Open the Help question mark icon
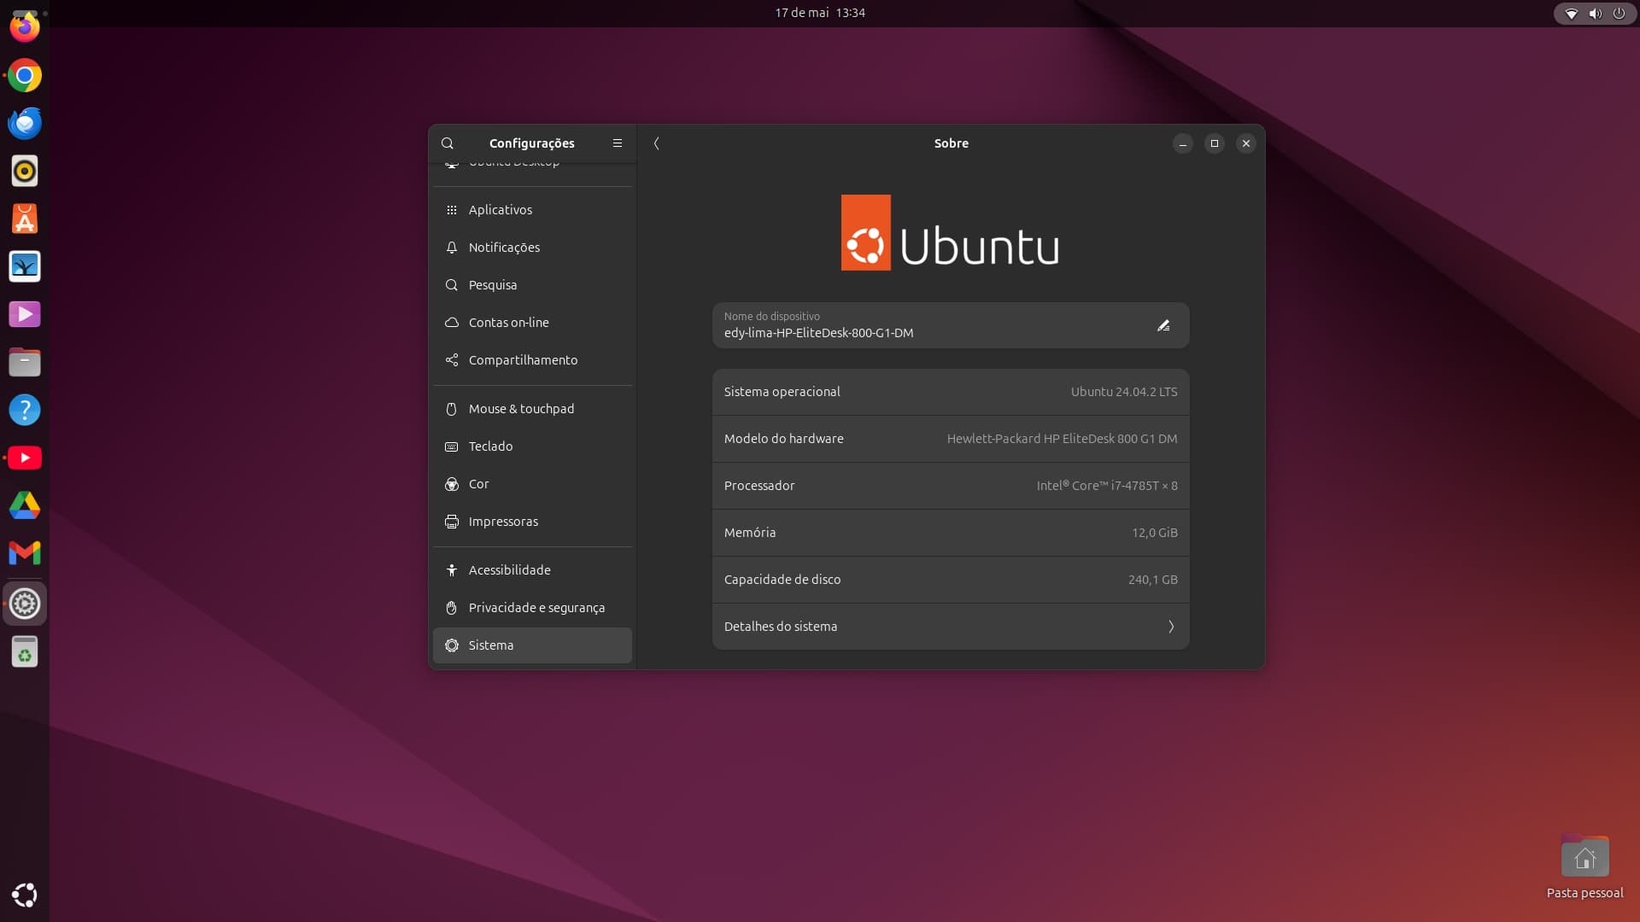This screenshot has height=922, width=1640. (25, 411)
